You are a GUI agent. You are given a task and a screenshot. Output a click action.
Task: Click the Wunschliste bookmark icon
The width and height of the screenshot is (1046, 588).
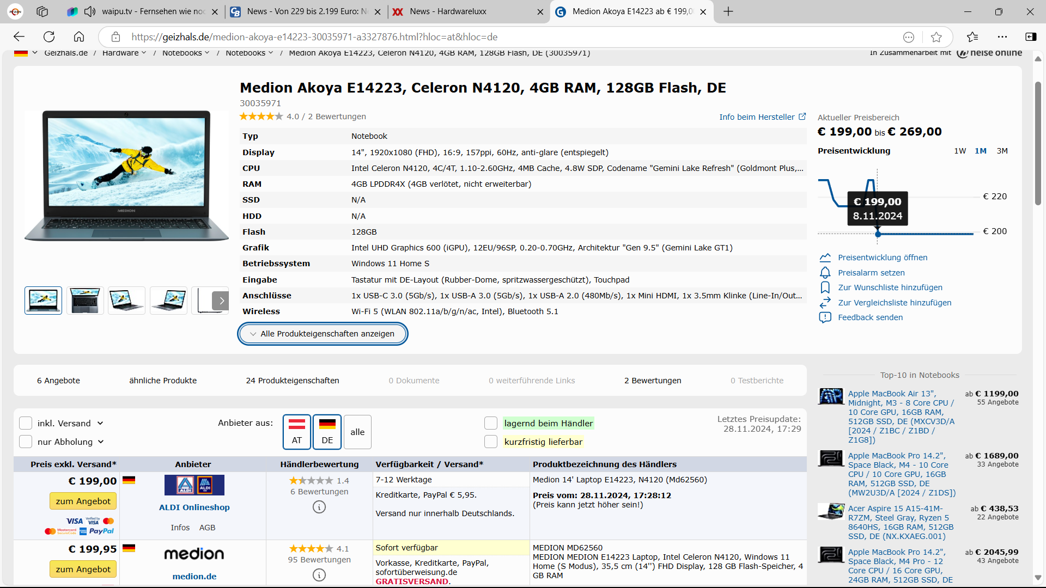click(825, 287)
